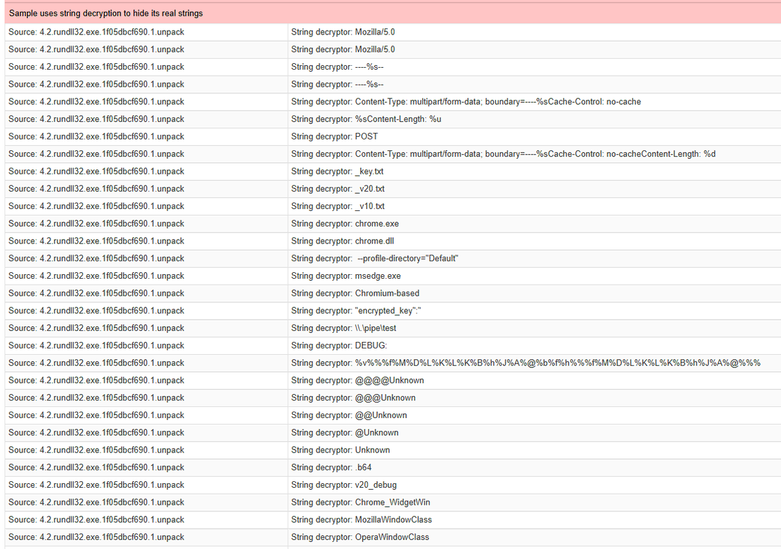The image size is (781, 549).
Task: Select the 'String decryptor: POST' cell
Action: tap(534, 137)
